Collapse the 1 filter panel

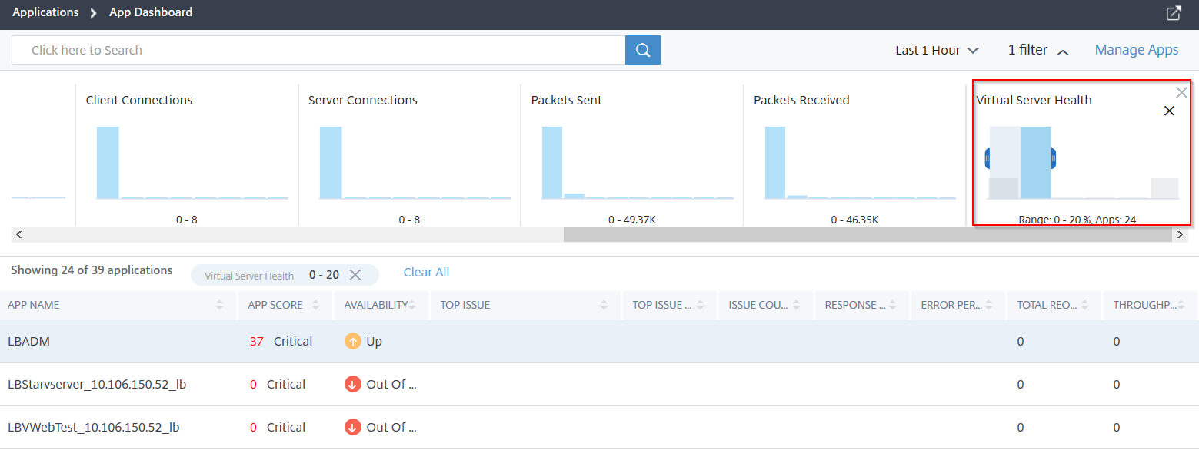pyautogui.click(x=1038, y=50)
